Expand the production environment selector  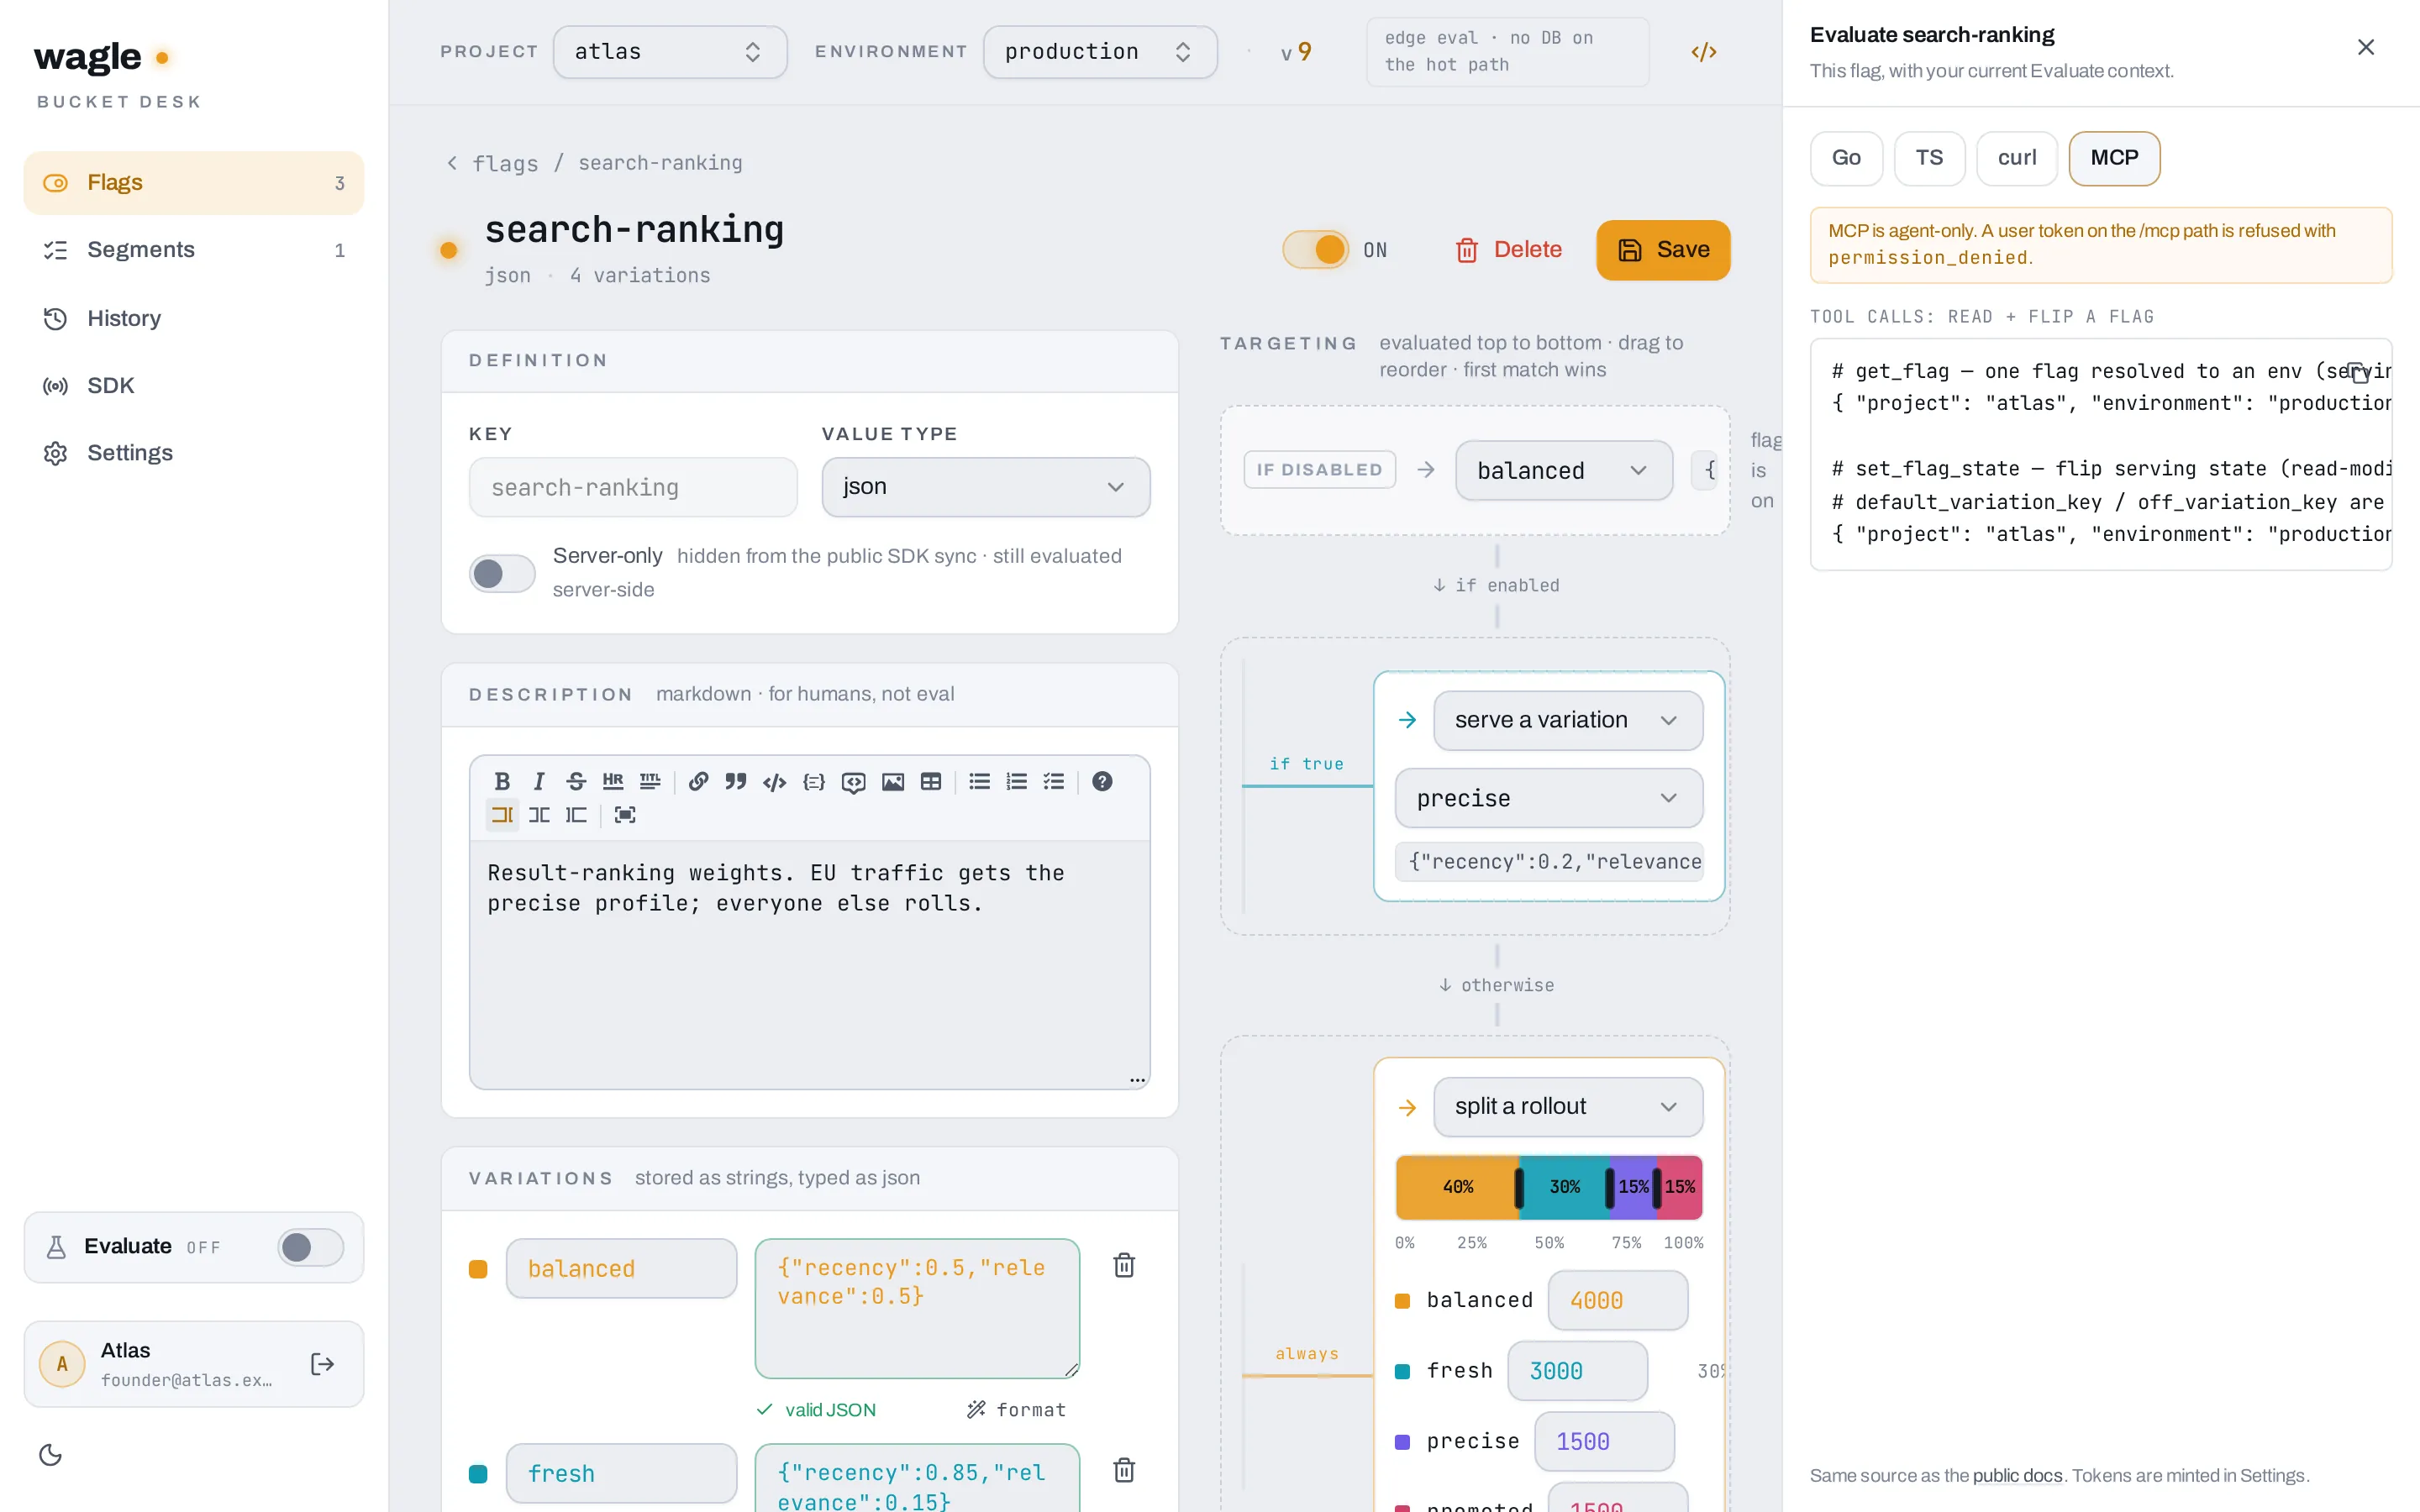(1099, 52)
